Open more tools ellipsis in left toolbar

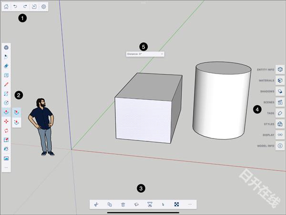pos(6,168)
